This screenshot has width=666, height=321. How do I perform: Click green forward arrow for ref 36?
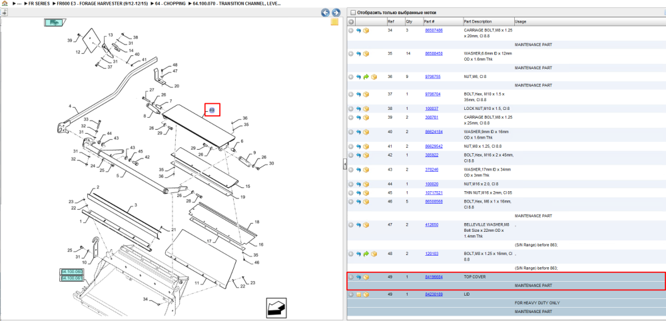(366, 77)
